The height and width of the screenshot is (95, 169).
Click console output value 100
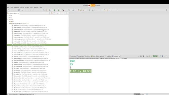(x=72, y=61)
